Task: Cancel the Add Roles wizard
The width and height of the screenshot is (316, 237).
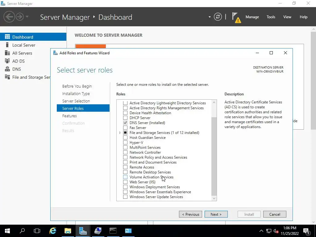Action: [275, 214]
